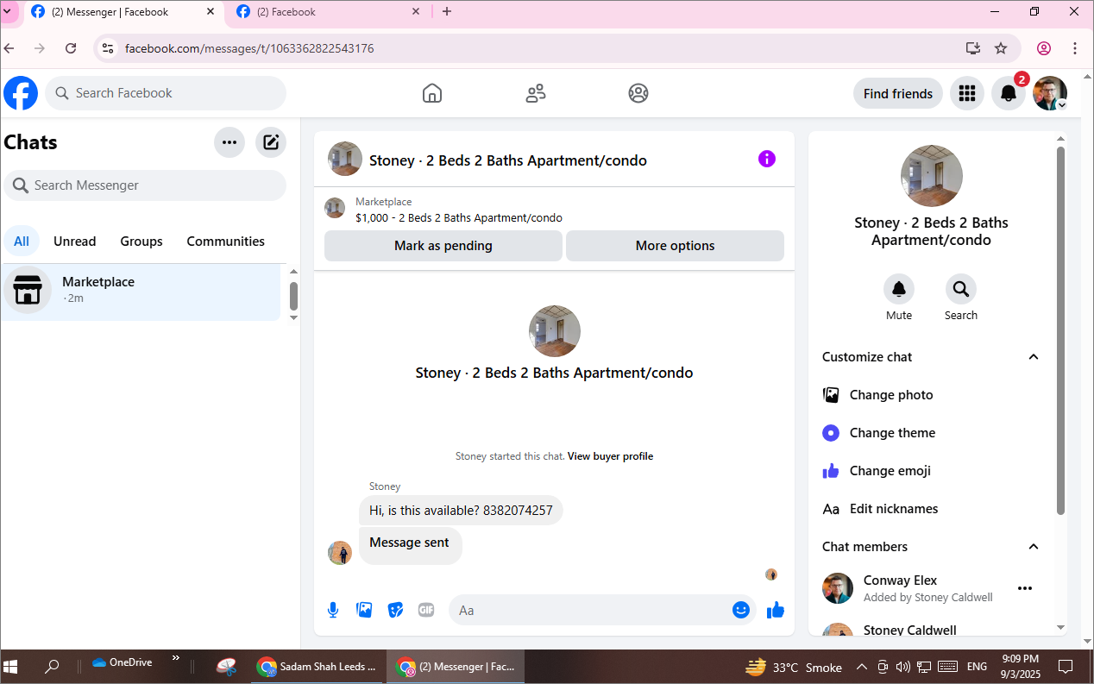Image resolution: width=1094 pixels, height=684 pixels.
Task: Click Edit nicknames option
Action: point(931,509)
